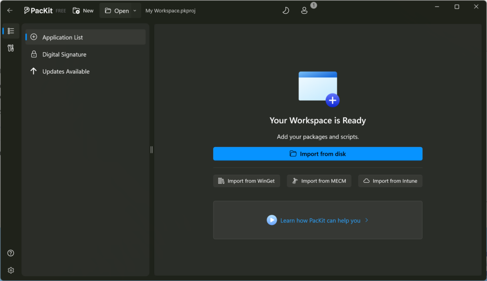This screenshot has width=487, height=281.
Task: Open Learn how PacKit can help you link
Action: tap(320, 221)
